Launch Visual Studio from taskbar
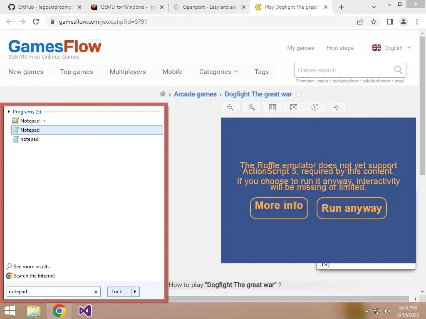The image size is (426, 319). point(85,311)
